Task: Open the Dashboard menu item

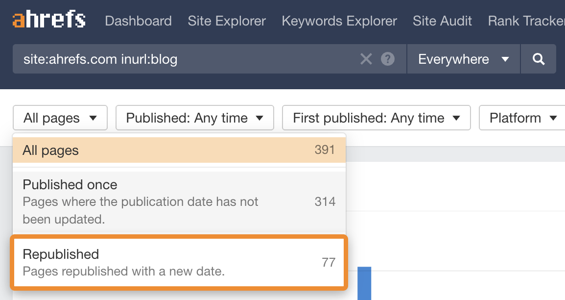Action: [x=138, y=21]
